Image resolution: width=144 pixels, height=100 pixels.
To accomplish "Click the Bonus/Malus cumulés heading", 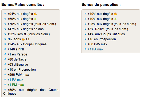I will pos(23,5).
